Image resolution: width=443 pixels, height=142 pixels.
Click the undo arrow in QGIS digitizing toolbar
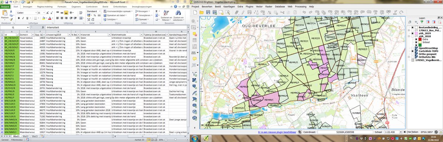coord(304,12)
